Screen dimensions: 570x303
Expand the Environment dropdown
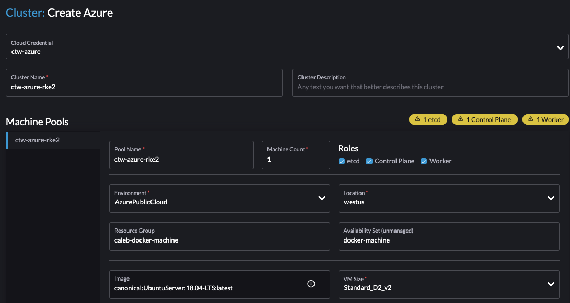[x=322, y=198]
